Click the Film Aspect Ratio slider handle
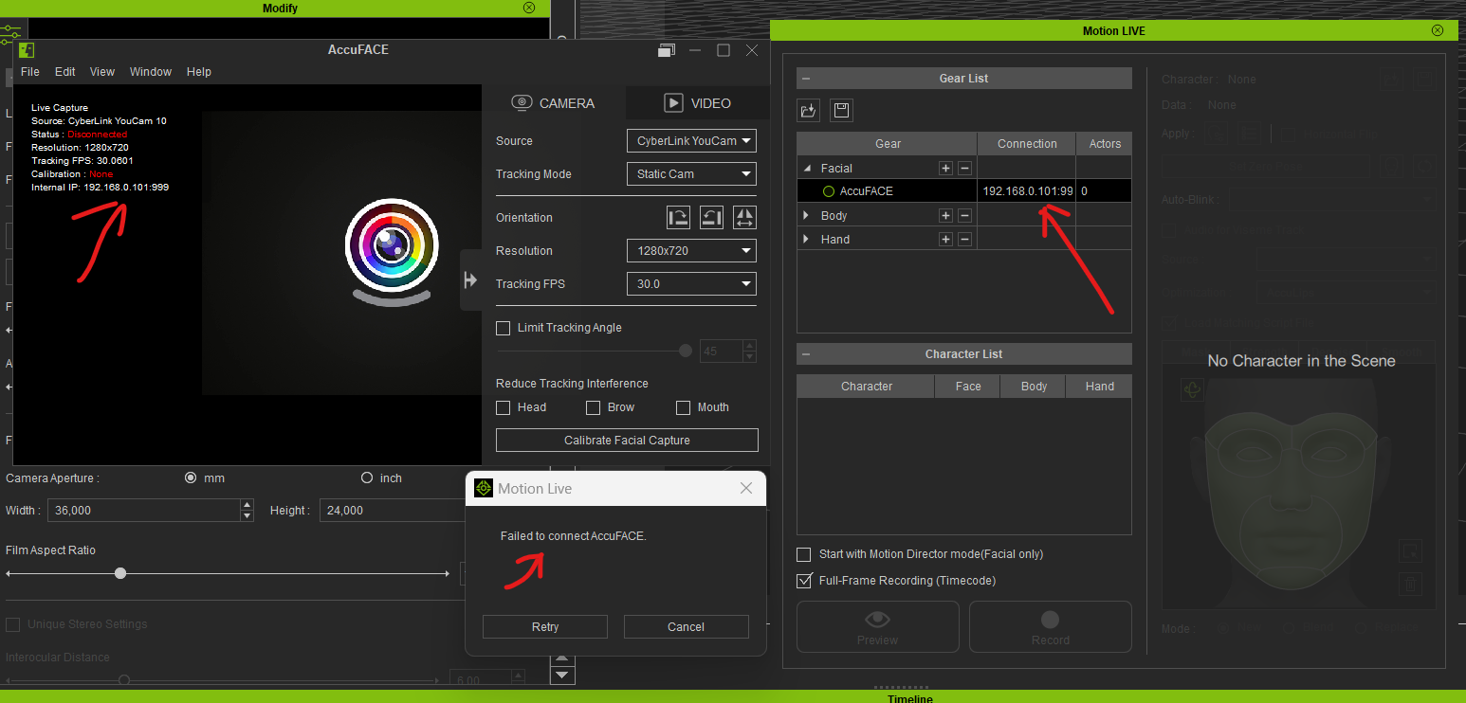1466x703 pixels. [x=120, y=573]
